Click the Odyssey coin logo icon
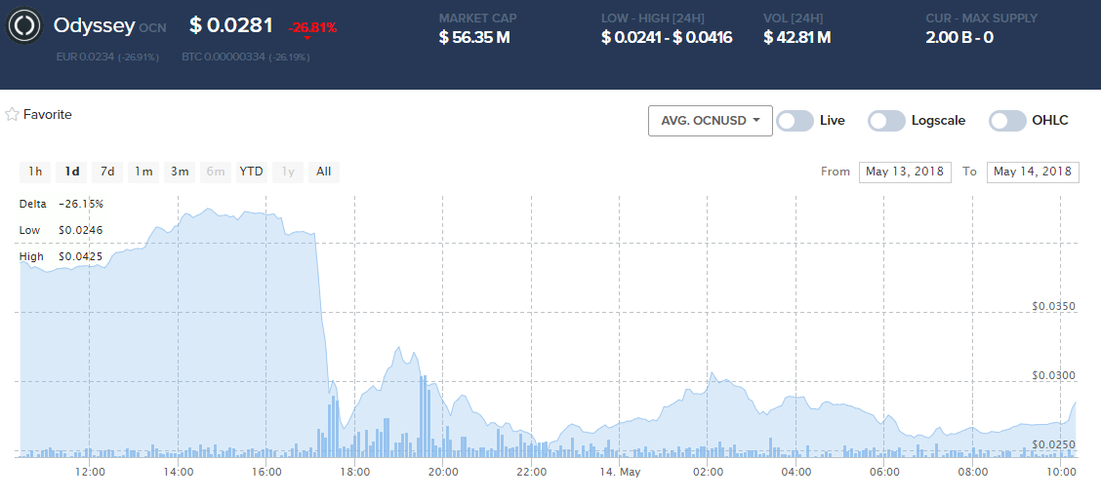The height and width of the screenshot is (499, 1101). click(24, 26)
